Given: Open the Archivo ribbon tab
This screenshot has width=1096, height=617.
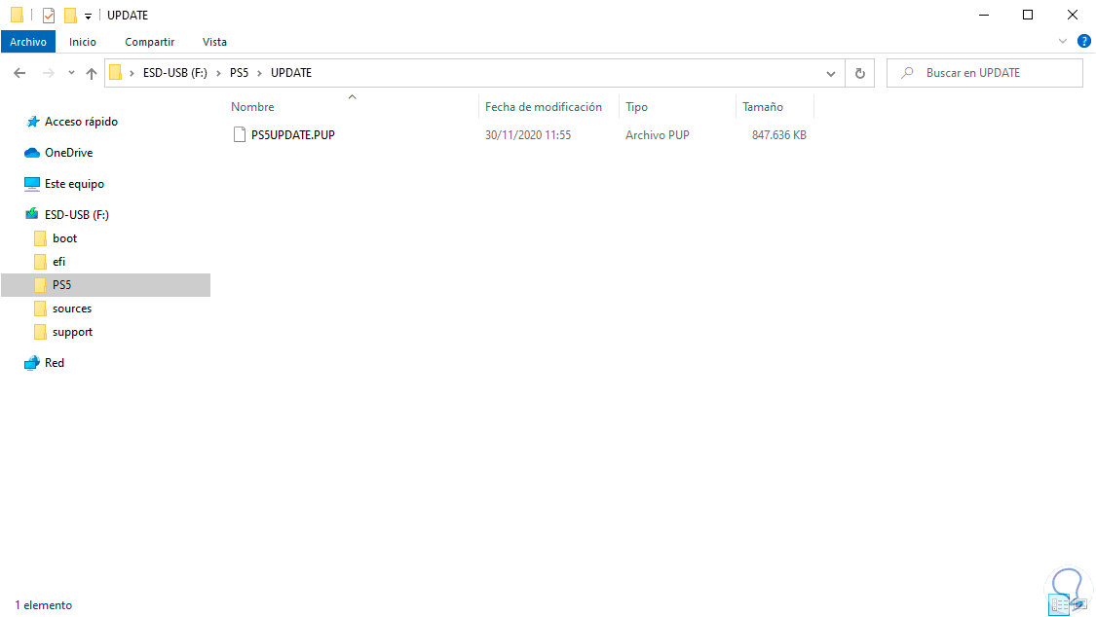Looking at the screenshot, I should click(28, 42).
